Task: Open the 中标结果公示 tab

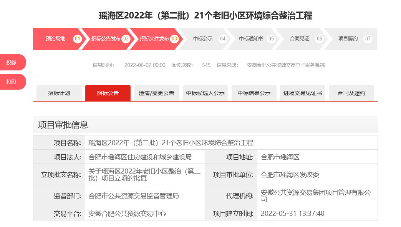Action: (x=254, y=93)
